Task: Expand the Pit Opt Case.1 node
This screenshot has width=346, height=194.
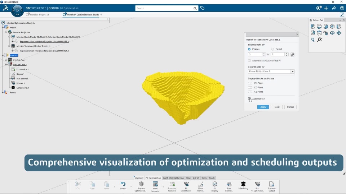Action: [x=6, y=60]
